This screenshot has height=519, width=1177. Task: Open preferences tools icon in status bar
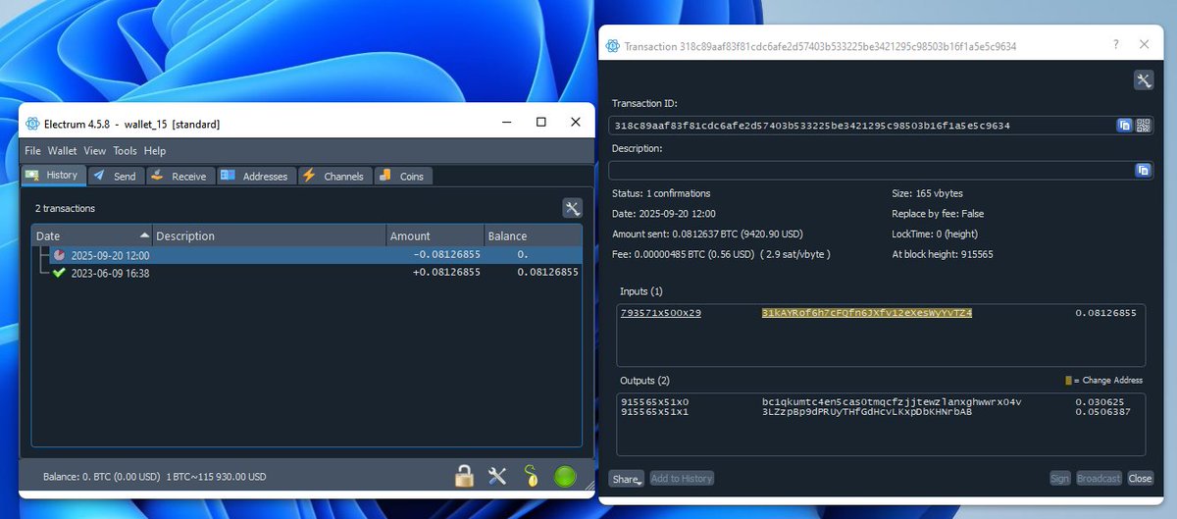497,476
